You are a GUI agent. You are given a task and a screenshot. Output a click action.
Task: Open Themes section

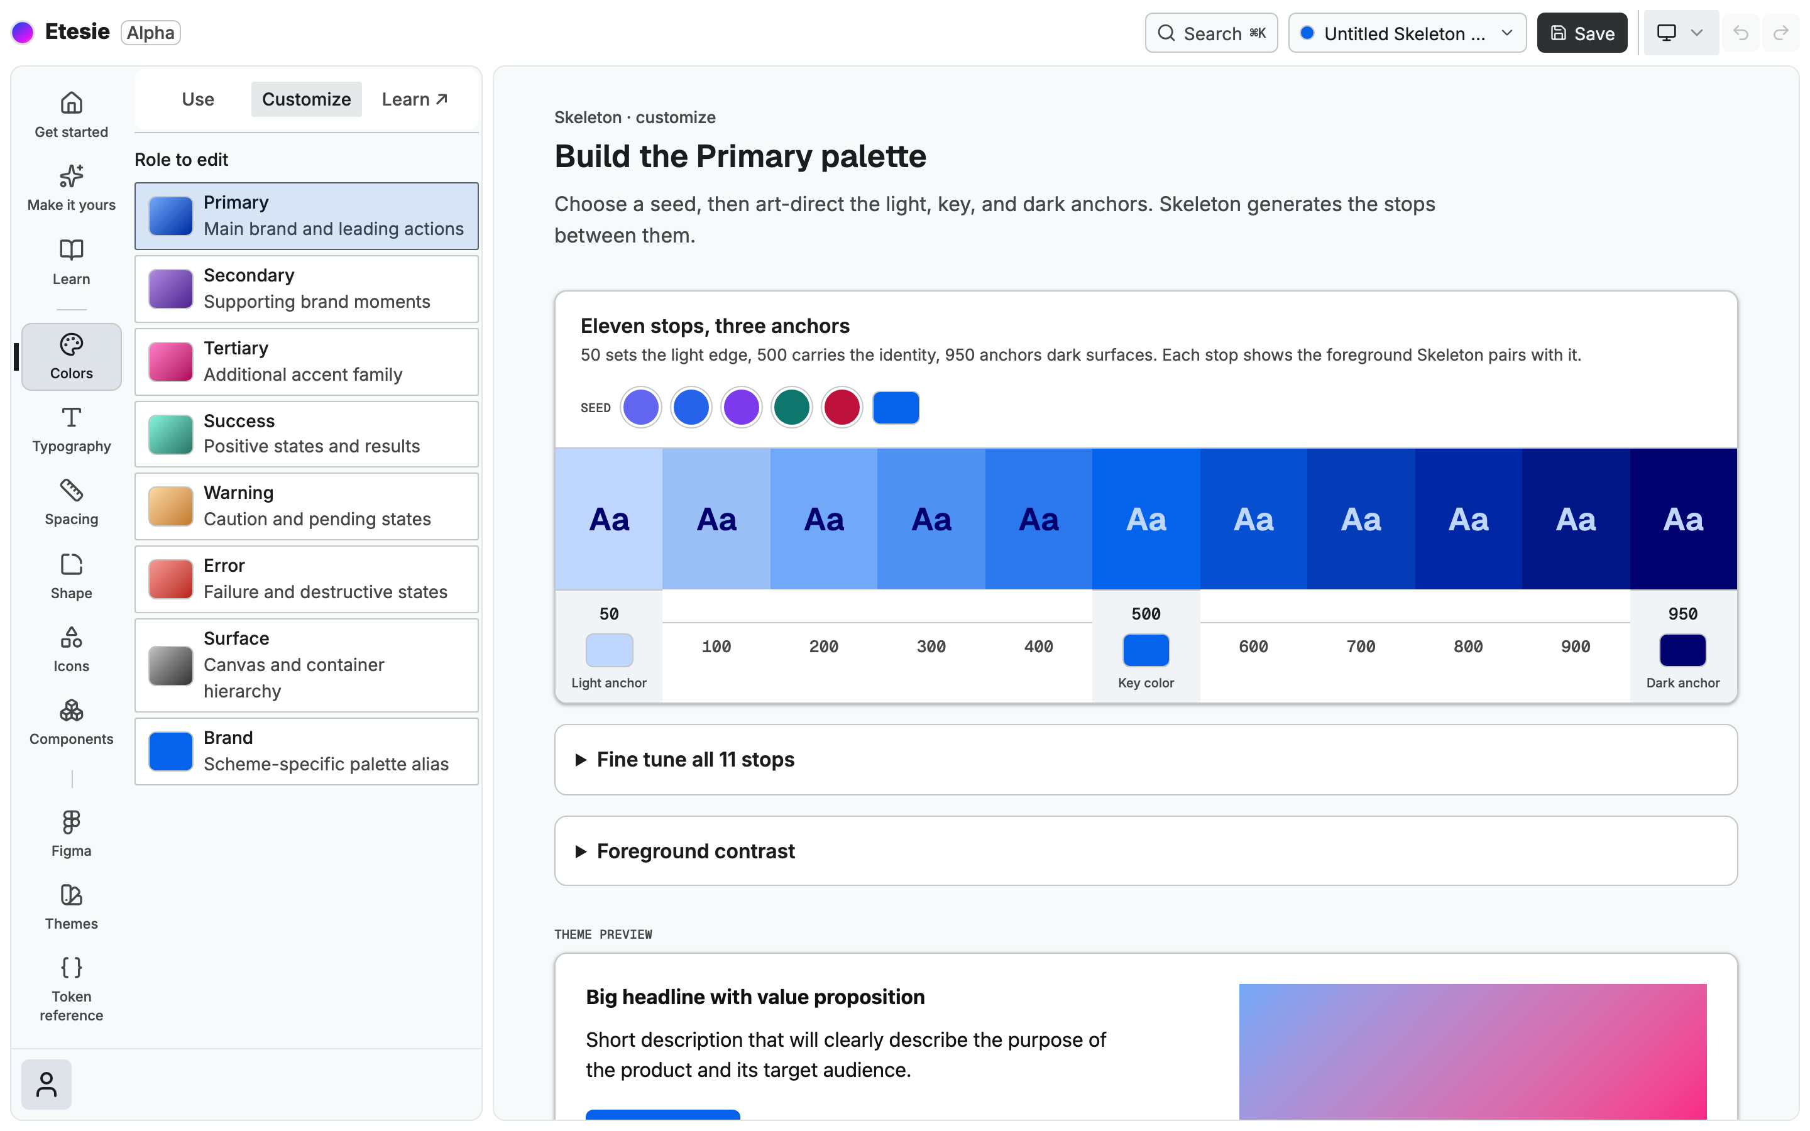point(71,907)
